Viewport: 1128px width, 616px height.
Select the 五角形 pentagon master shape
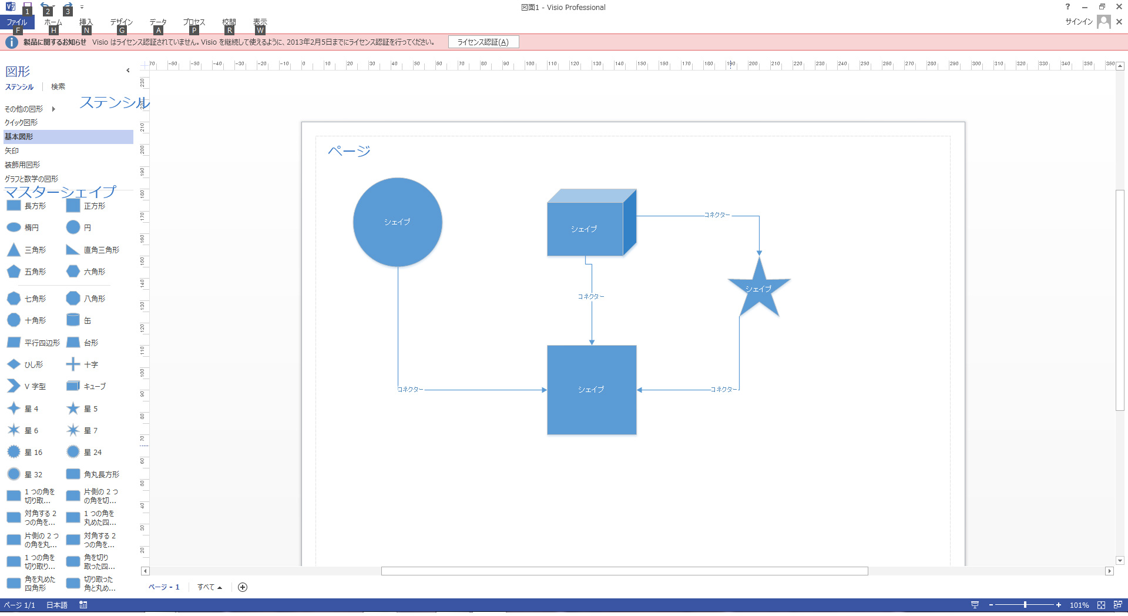(26, 272)
